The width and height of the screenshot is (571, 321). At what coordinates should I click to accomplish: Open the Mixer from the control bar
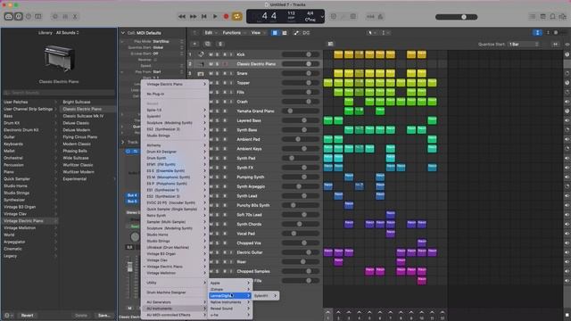click(x=65, y=17)
